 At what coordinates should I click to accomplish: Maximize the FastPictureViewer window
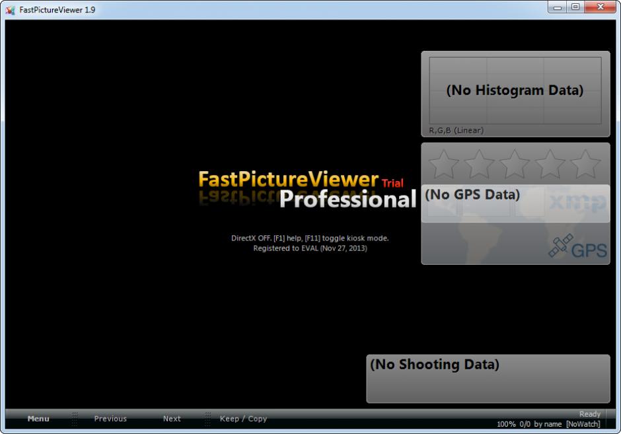pos(575,7)
